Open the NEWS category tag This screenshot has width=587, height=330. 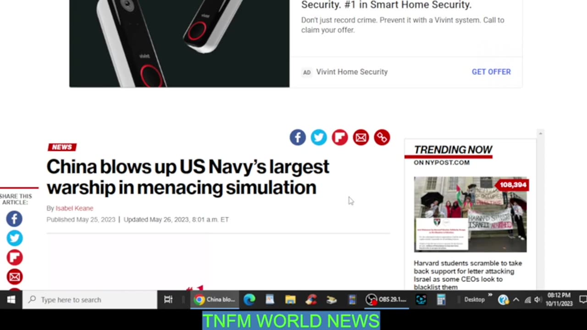click(x=62, y=147)
